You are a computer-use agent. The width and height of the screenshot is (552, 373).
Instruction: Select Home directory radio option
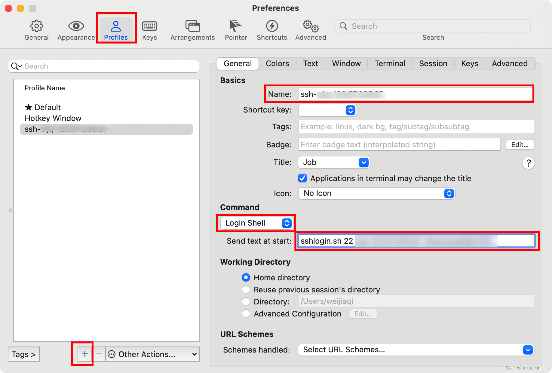point(246,277)
